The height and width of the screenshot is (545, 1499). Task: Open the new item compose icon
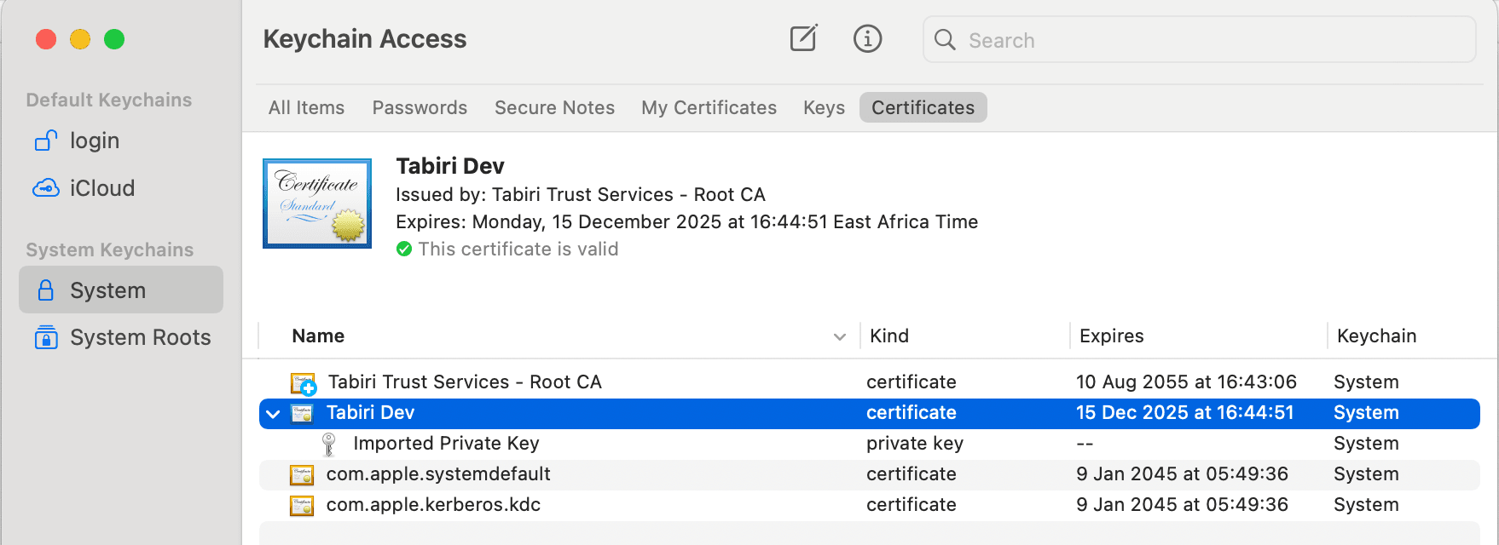tap(802, 38)
